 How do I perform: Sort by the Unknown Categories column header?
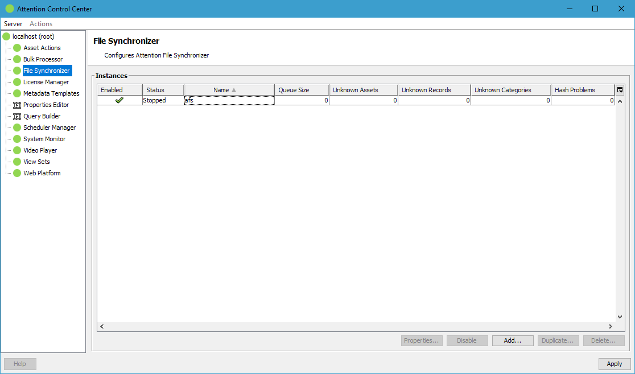coord(510,90)
